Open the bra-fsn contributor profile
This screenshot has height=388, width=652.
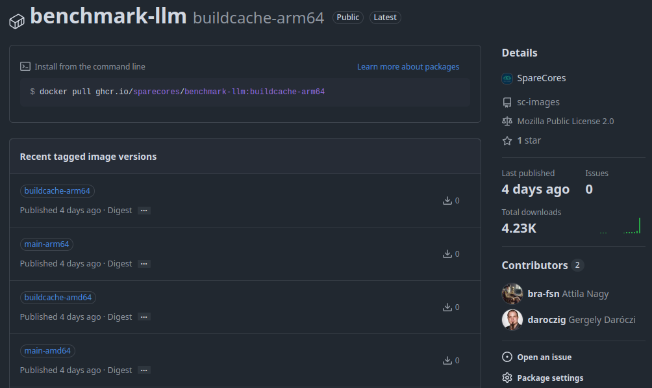pyautogui.click(x=544, y=294)
